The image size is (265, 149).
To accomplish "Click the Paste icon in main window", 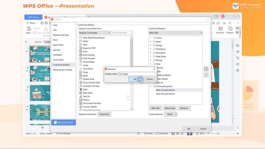I will (29, 29).
